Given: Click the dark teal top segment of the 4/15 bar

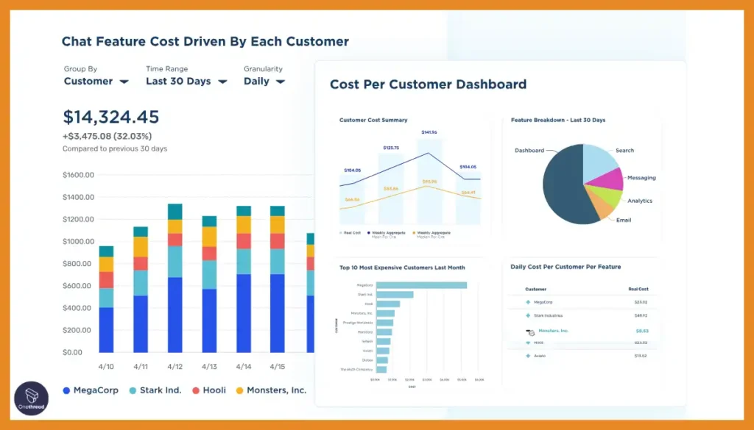Looking at the screenshot, I should click(278, 211).
